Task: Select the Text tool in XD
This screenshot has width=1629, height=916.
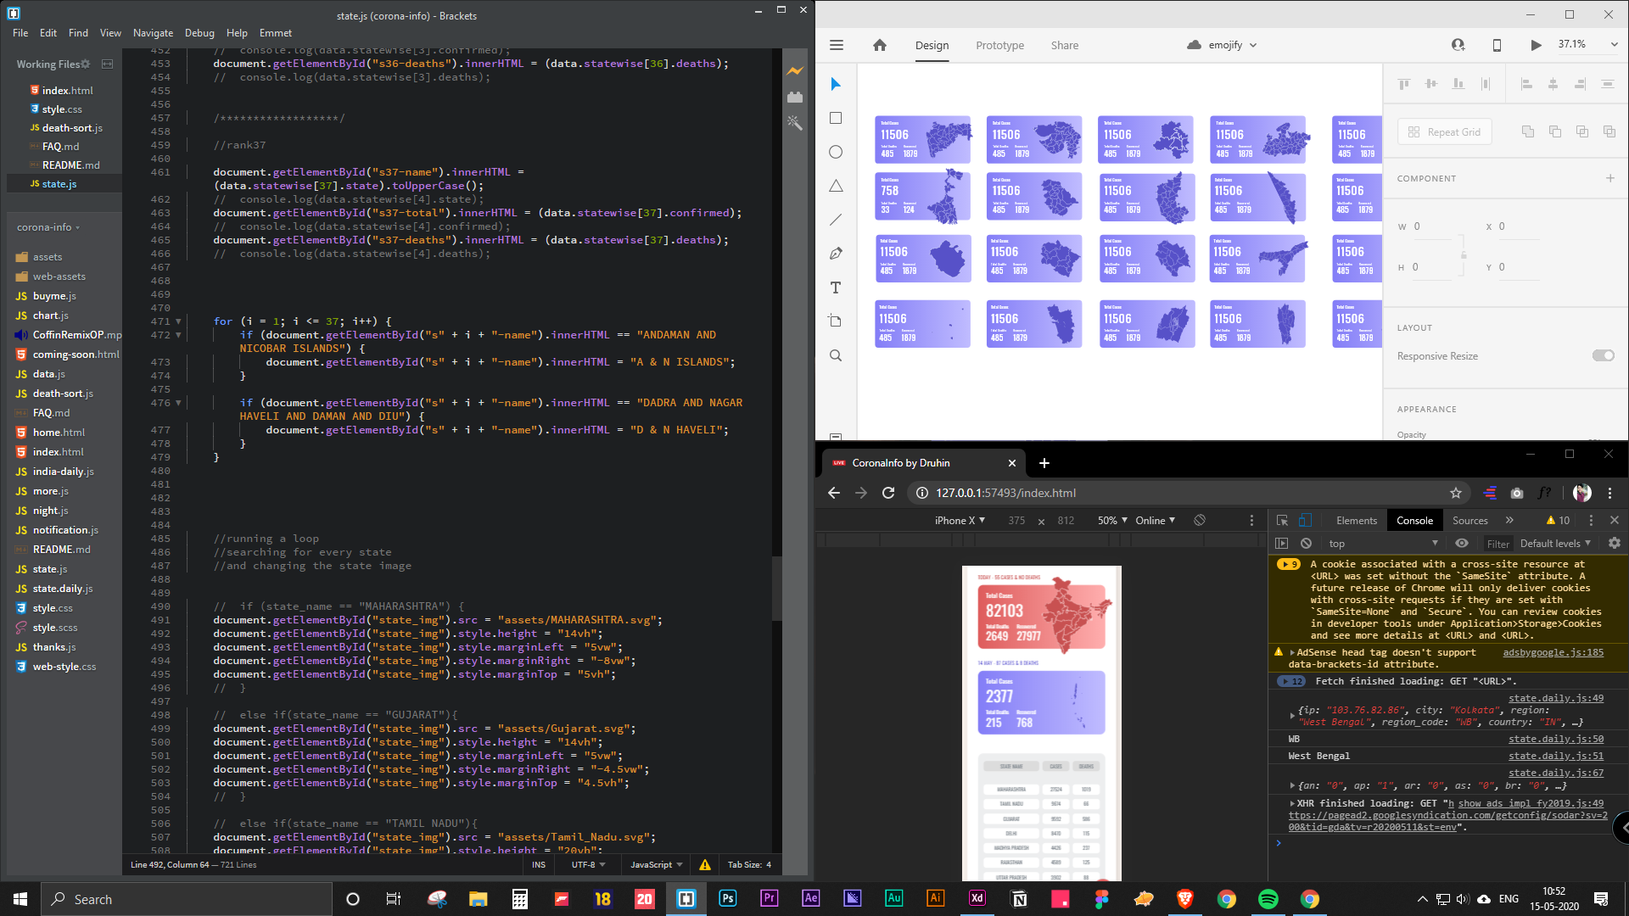Action: [836, 288]
